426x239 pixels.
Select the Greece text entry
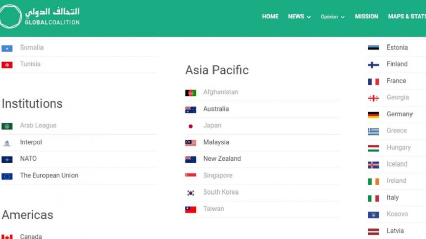(397, 131)
